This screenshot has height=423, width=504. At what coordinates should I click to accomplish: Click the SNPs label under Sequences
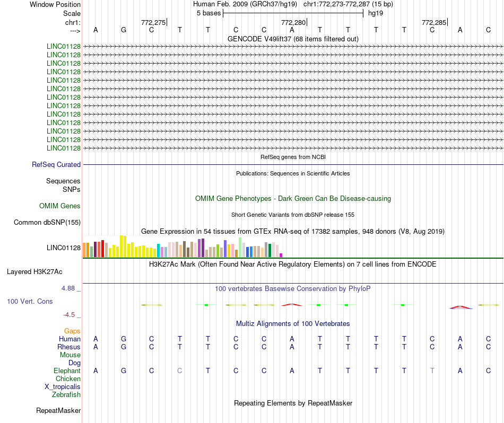pyautogui.click(x=72, y=189)
